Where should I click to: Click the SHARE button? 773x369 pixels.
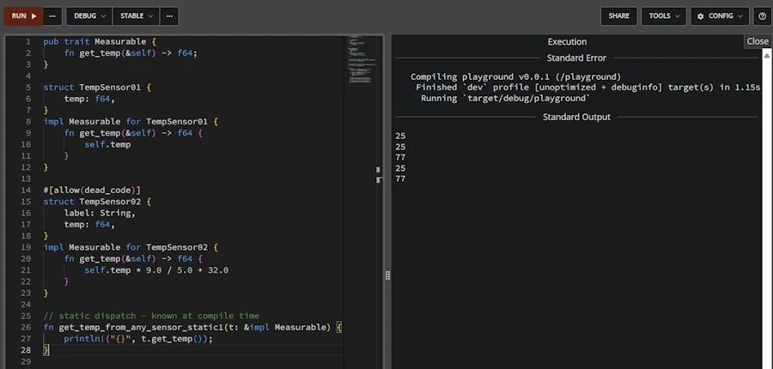(618, 15)
